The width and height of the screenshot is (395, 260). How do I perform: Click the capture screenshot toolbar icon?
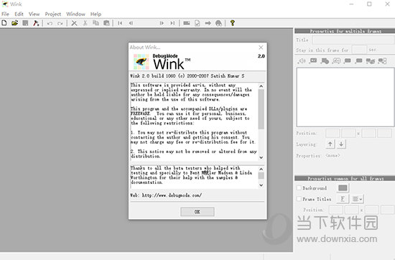coord(187,23)
